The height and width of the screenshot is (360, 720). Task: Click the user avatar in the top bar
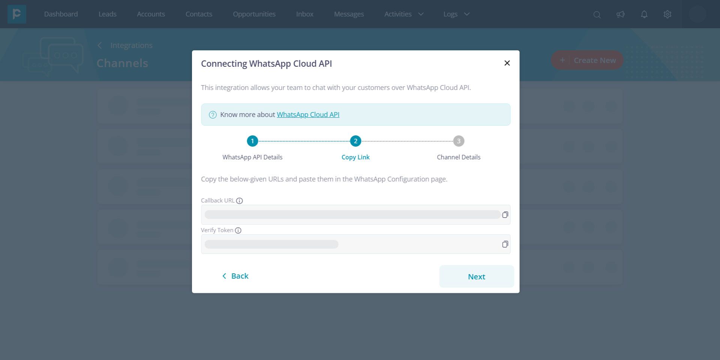click(697, 14)
